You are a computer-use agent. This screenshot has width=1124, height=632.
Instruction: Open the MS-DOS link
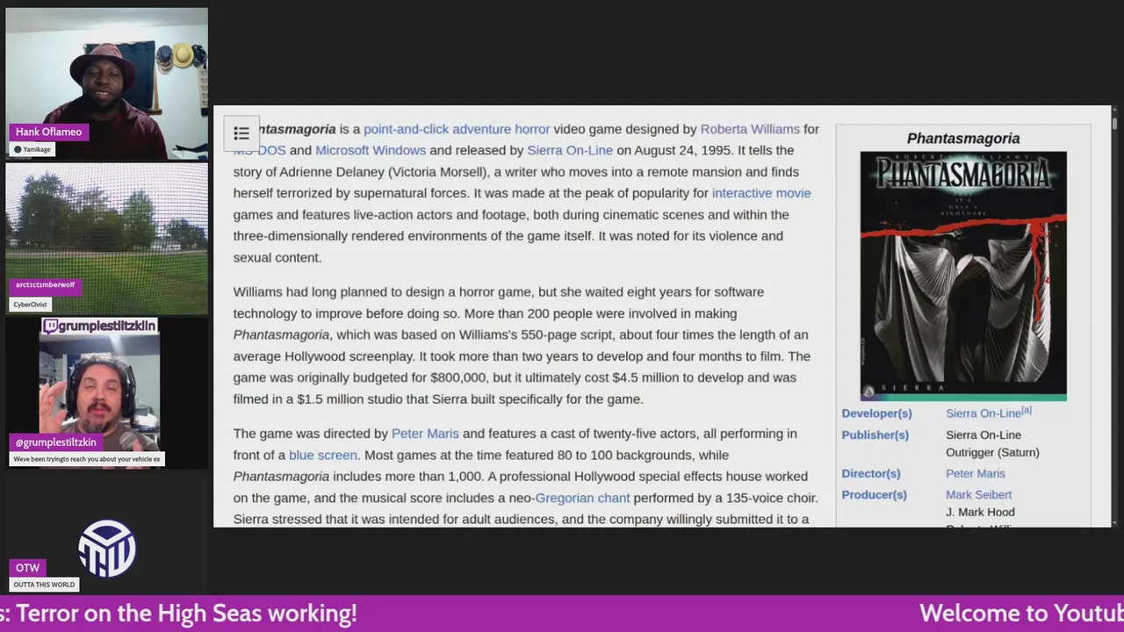coord(260,150)
